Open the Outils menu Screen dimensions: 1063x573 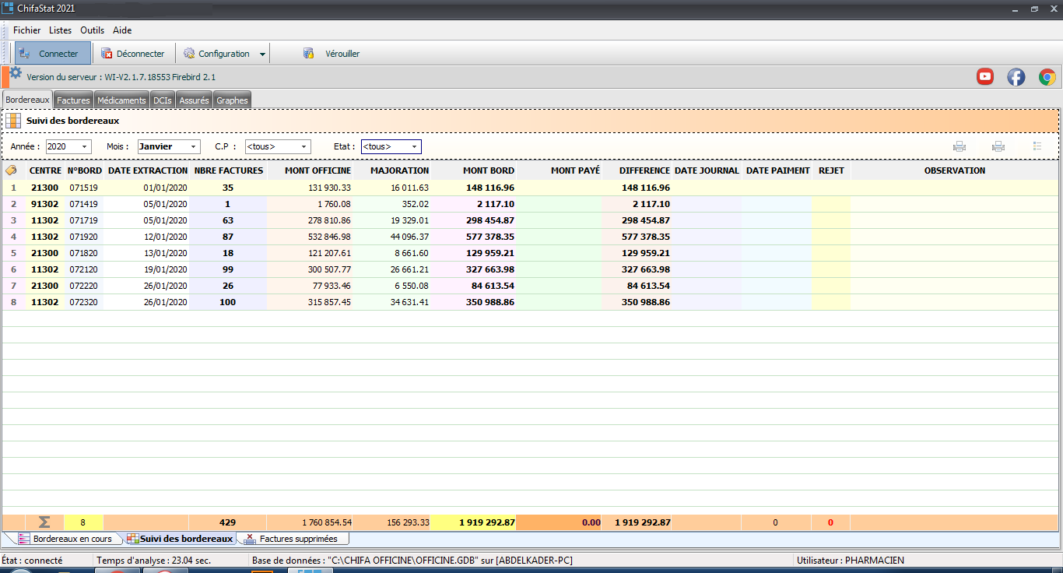coord(92,30)
